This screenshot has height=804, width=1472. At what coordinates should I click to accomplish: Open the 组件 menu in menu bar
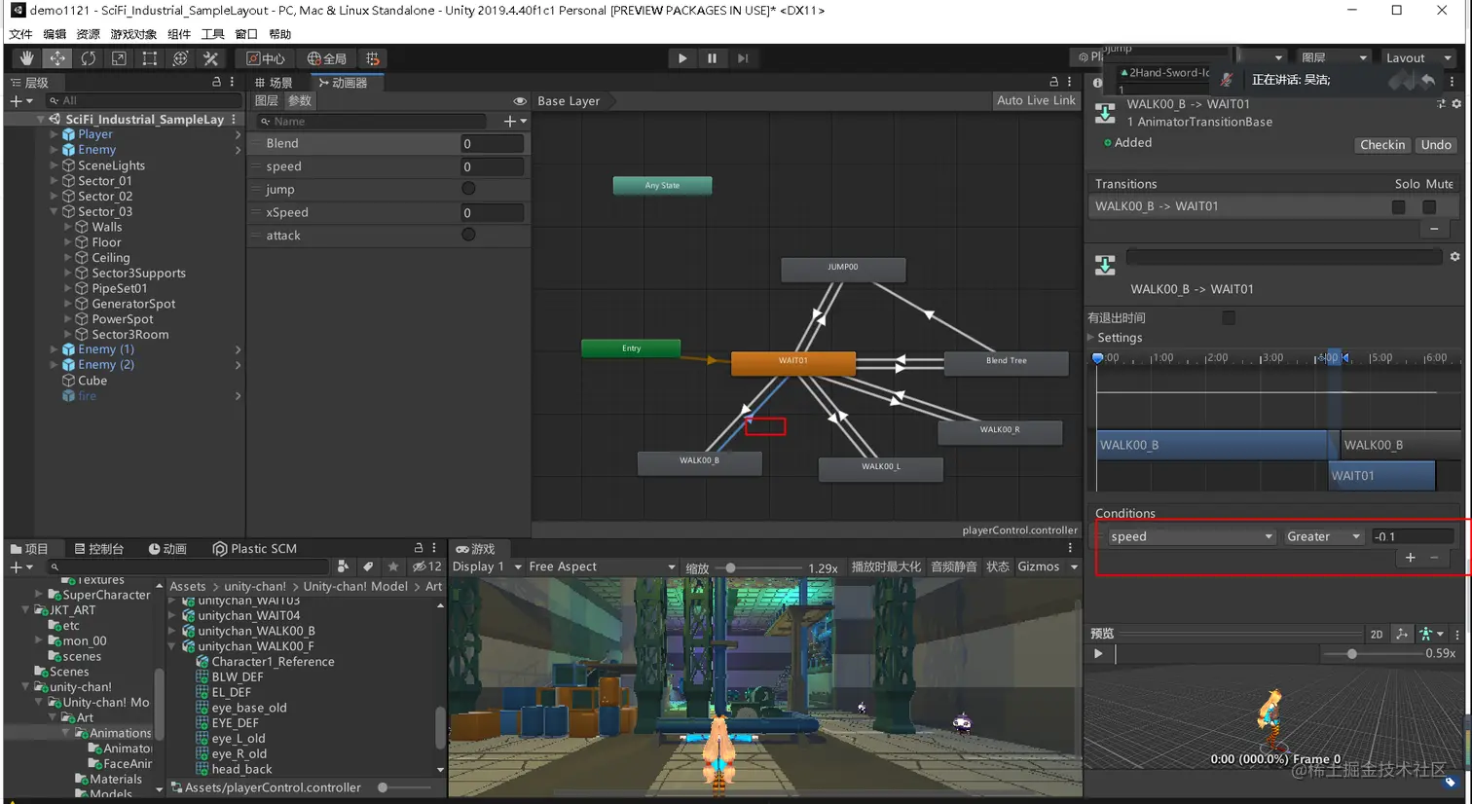pos(179,34)
